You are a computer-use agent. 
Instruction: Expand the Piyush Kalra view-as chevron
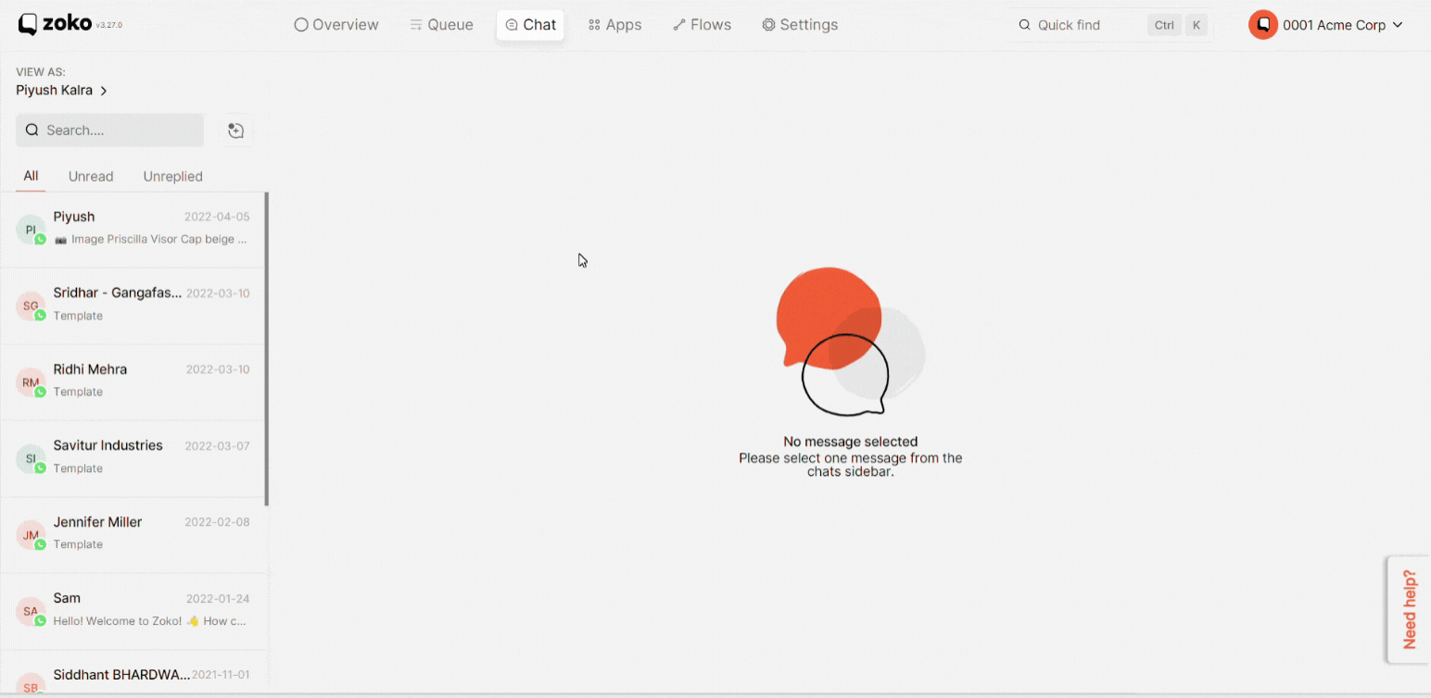pyautogui.click(x=104, y=91)
